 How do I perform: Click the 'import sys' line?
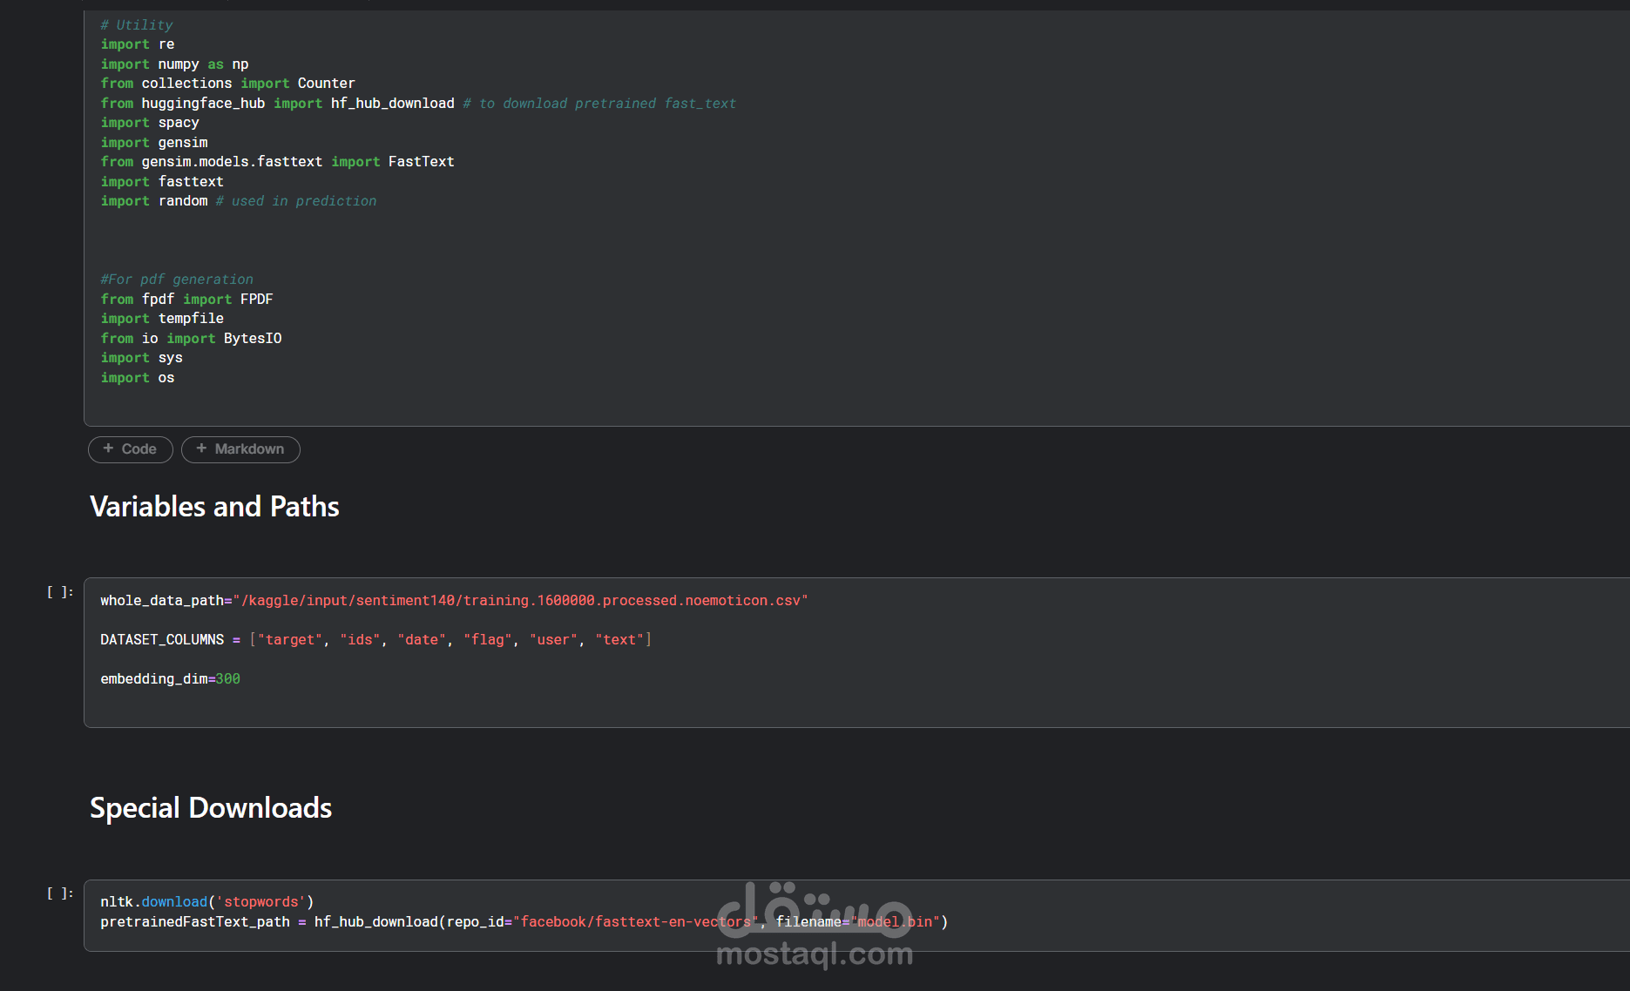click(x=141, y=358)
